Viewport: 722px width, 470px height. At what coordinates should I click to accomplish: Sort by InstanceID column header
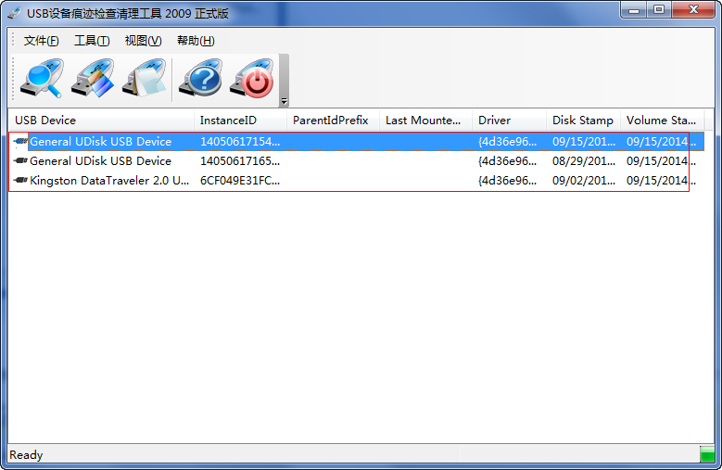[x=240, y=121]
